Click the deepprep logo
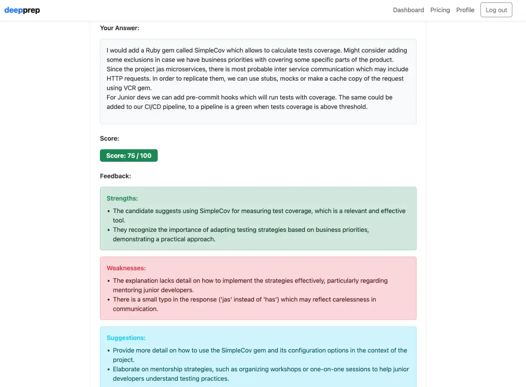The width and height of the screenshot is (526, 387). tap(22, 10)
